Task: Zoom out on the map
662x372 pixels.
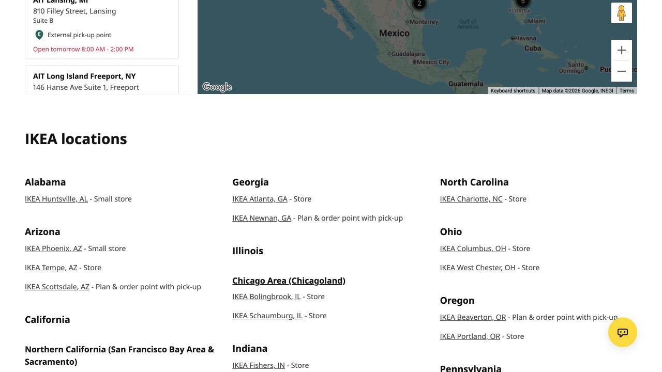Action: pyautogui.click(x=622, y=71)
